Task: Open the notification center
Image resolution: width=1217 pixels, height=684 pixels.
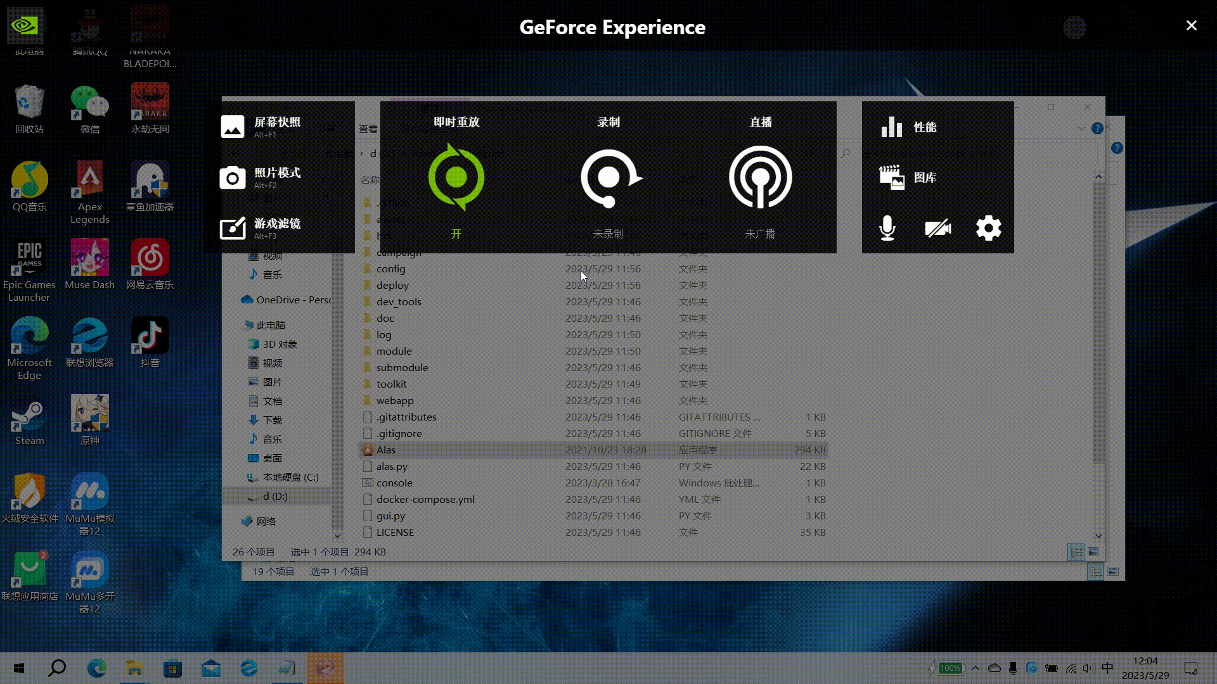Action: 1191,668
